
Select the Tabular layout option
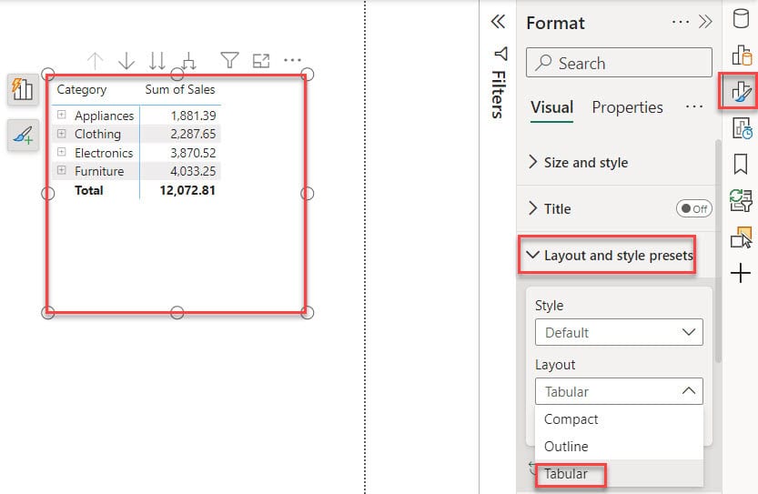[x=619, y=474]
